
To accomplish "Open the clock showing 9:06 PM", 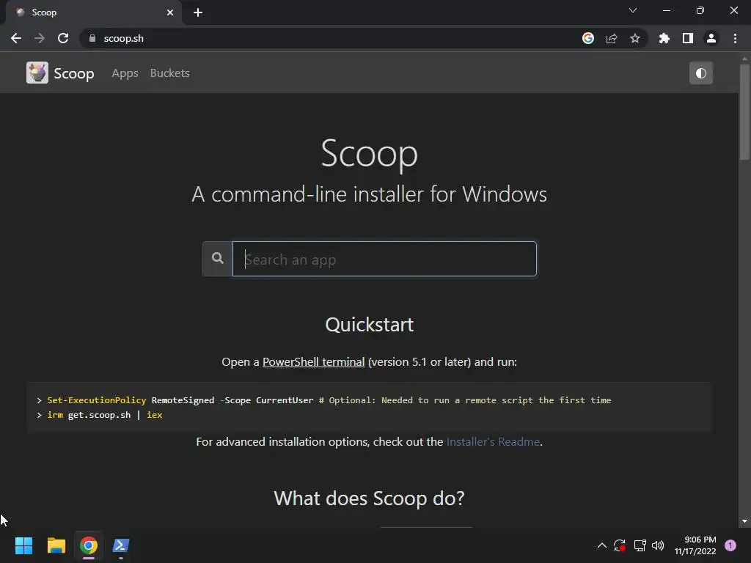I will pos(695,545).
